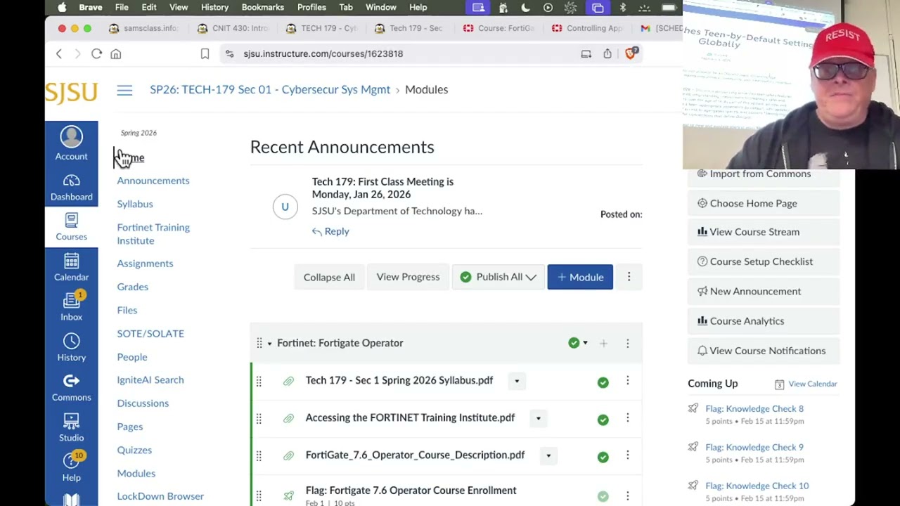Click the attachment icon beside FortiGate_7.6_Operator_Course_Description.pdf
The image size is (900, 506).
(x=288, y=455)
